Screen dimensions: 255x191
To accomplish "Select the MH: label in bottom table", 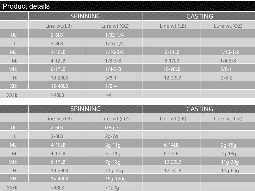I will click(13, 162).
